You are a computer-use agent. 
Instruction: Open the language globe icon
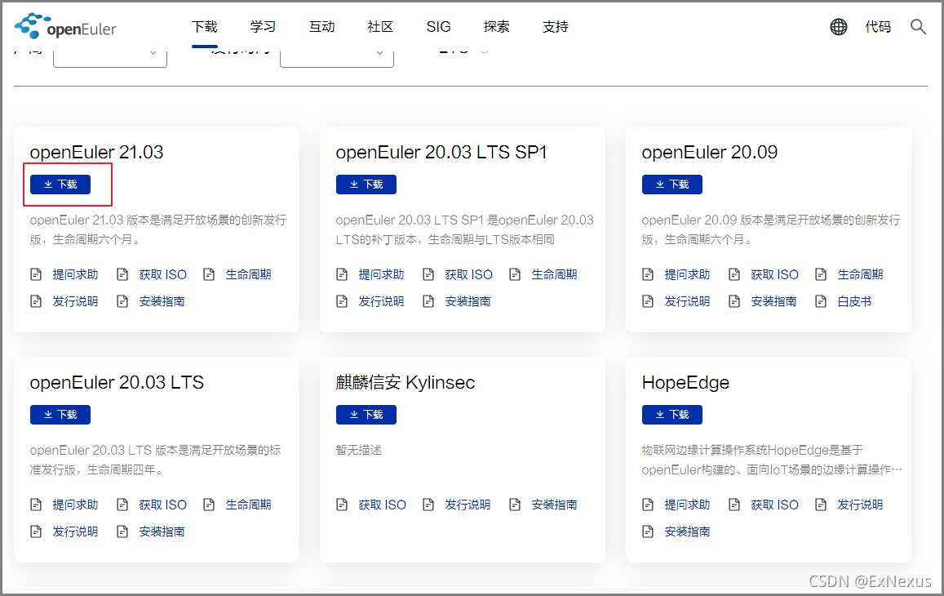(839, 26)
